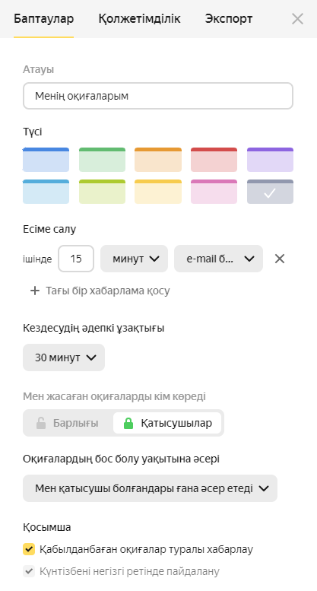Choose the red color swatch

214,160
